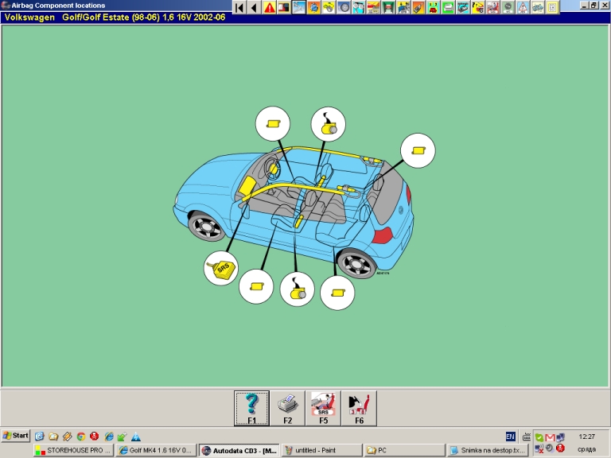The width and height of the screenshot is (611, 458).
Task: Open Golf MK4 1.6 16V browser window
Action: point(156,450)
